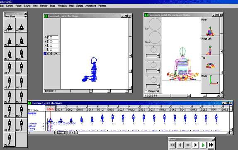238x150 pixels.
Task: Select pose thumbnail #6.1 in palette
Action: click(x=10, y=25)
